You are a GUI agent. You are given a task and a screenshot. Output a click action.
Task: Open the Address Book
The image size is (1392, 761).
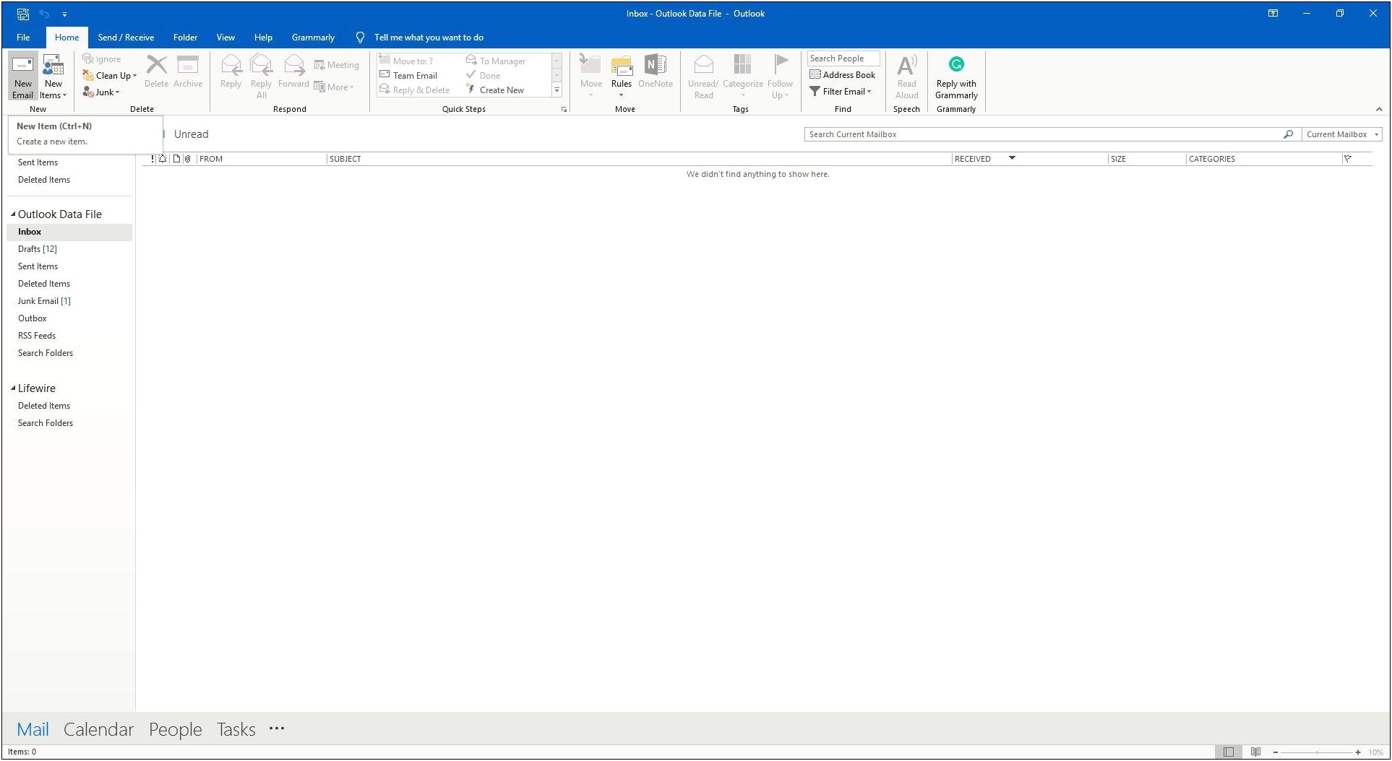(x=843, y=74)
